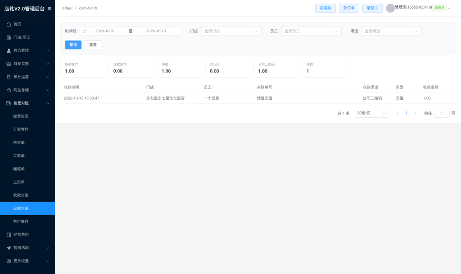Click start date 2026-10-01 field
Screen dimensions: 461x274
pyautogui.click(x=105, y=31)
